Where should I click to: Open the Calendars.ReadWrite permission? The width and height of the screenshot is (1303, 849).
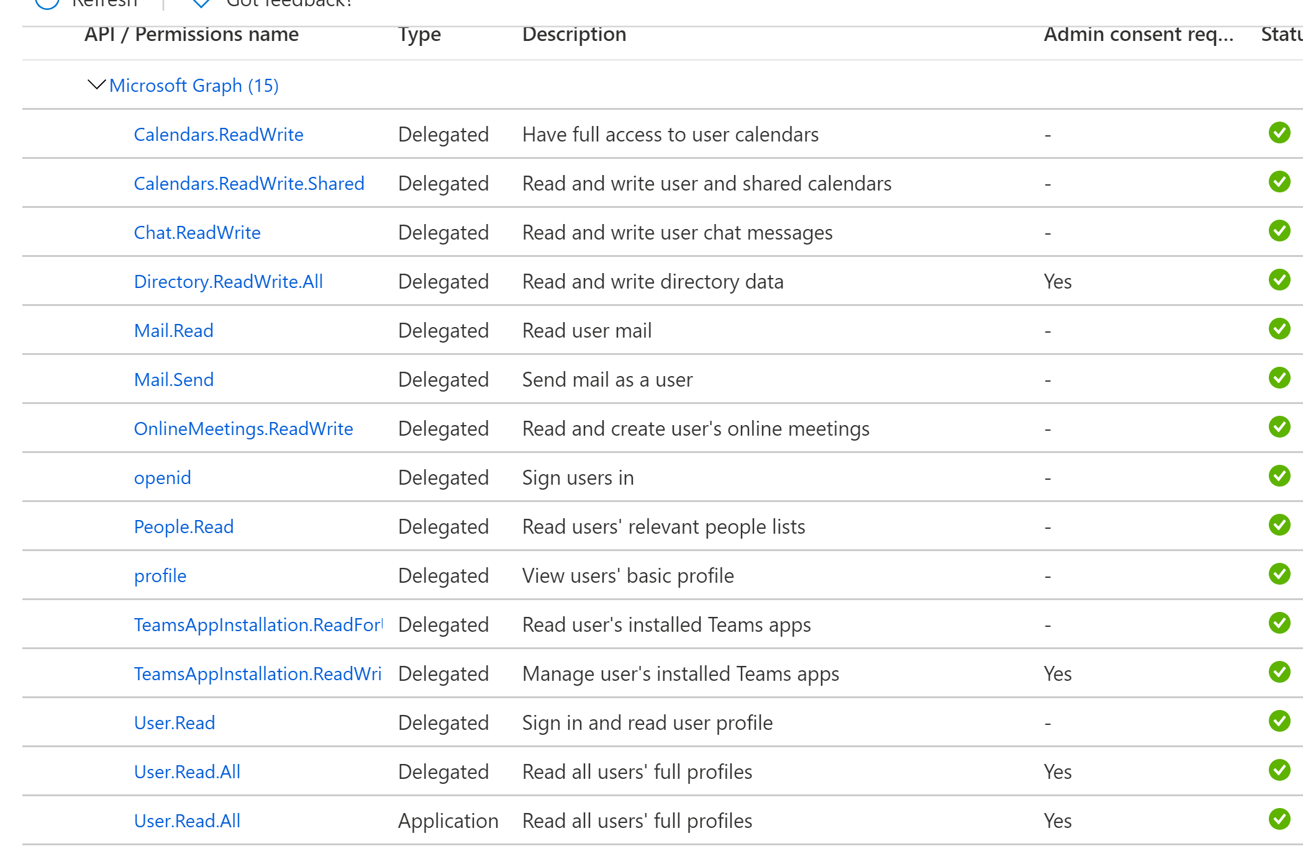[219, 134]
